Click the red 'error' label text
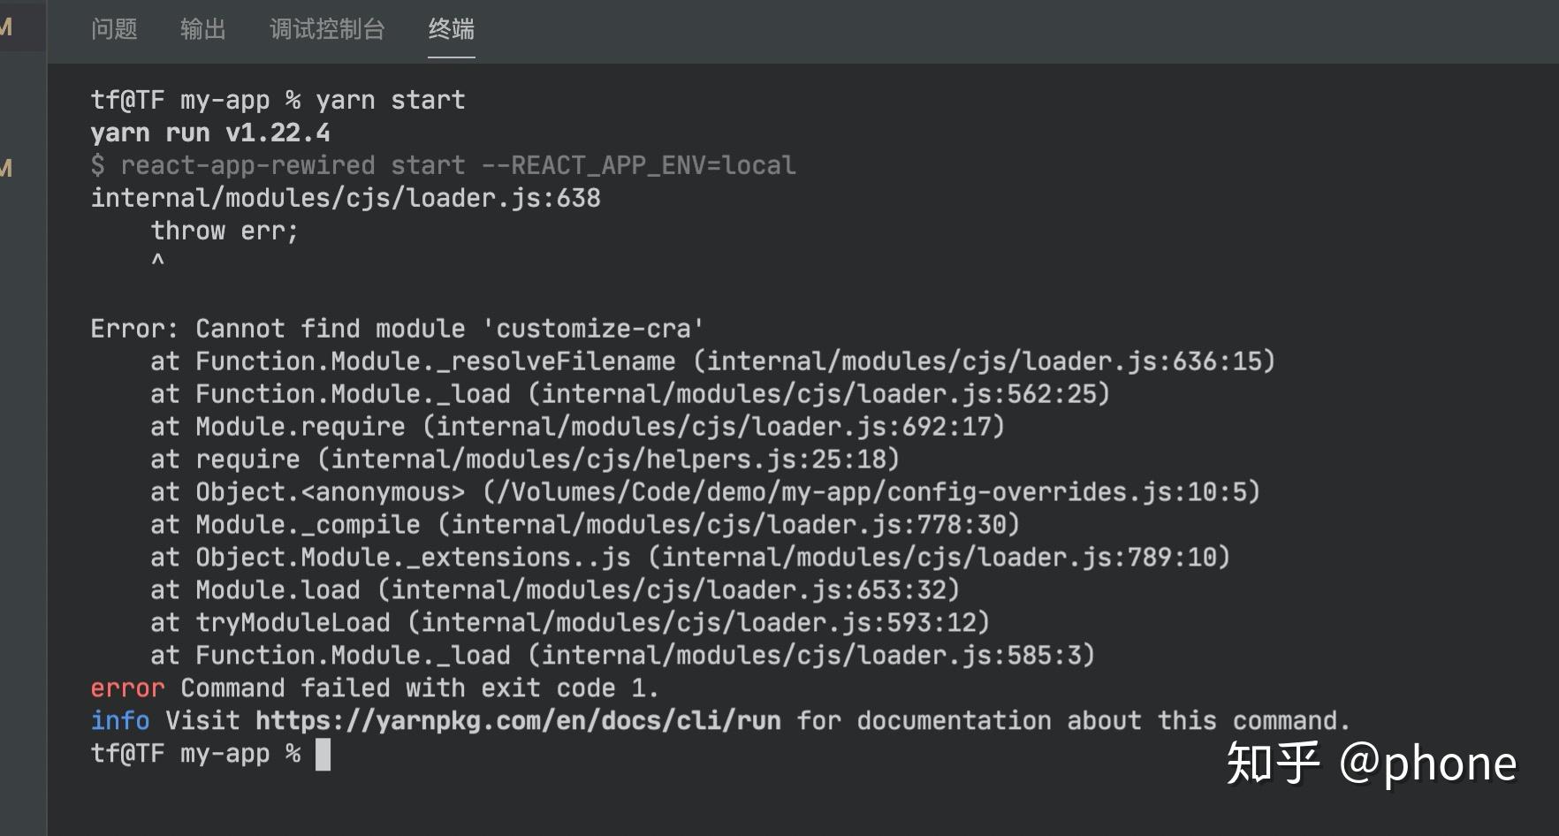The width and height of the screenshot is (1559, 836). 126,688
